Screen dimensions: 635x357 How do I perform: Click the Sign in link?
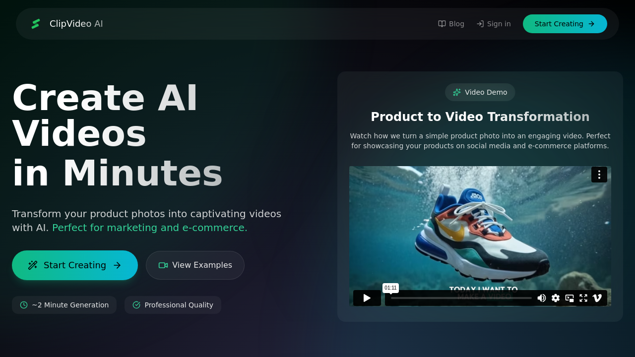pos(493,24)
